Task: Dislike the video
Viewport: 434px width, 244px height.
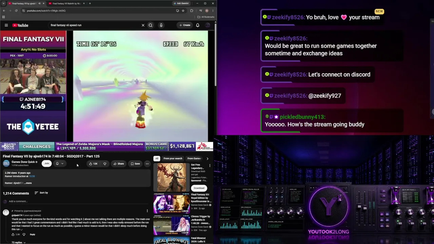Action: click(105, 164)
